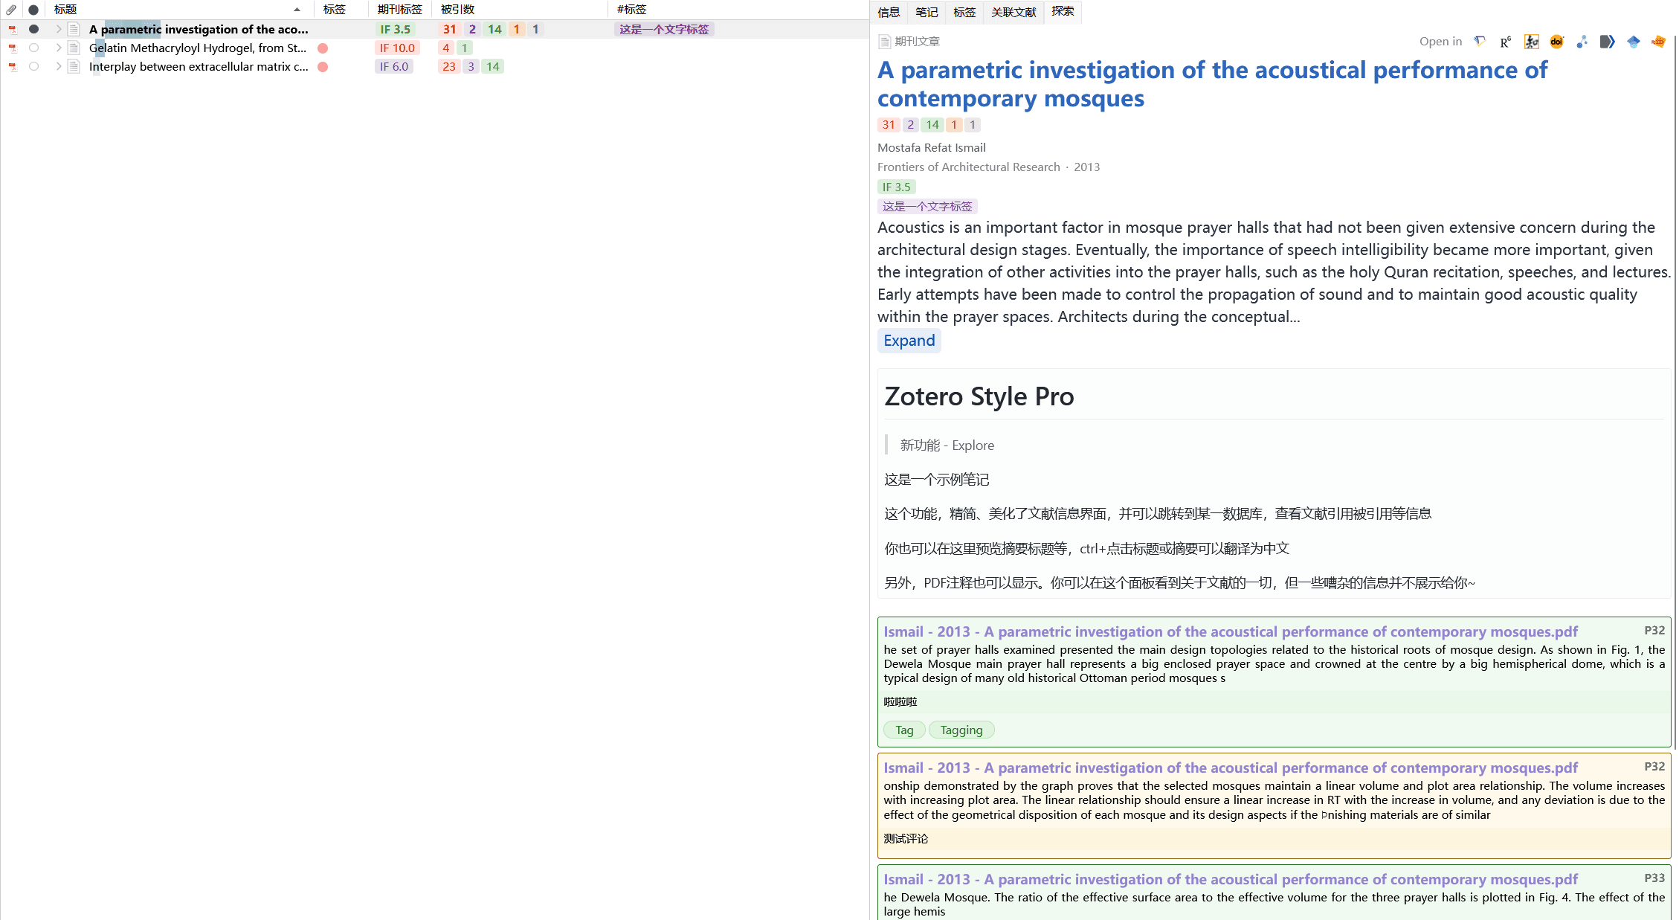Open the DOI resolver icon
Image resolution: width=1679 pixels, height=920 pixels.
click(1556, 42)
